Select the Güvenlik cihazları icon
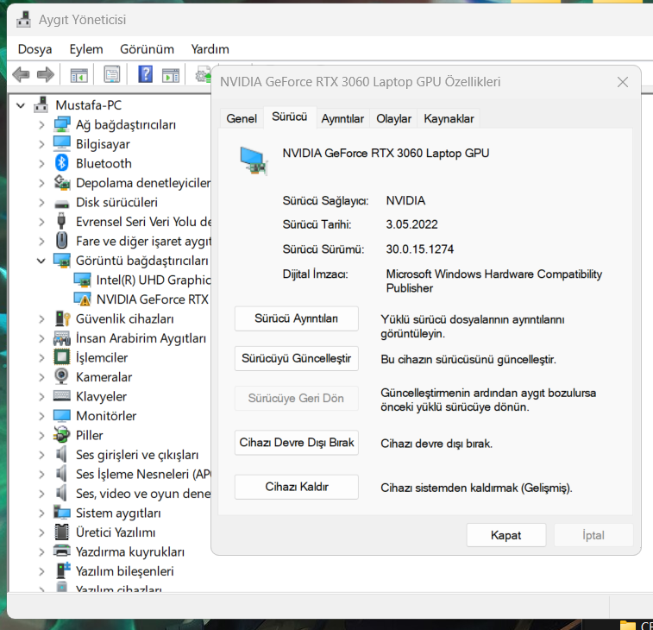Screen dimensions: 653x630 click(x=62, y=318)
